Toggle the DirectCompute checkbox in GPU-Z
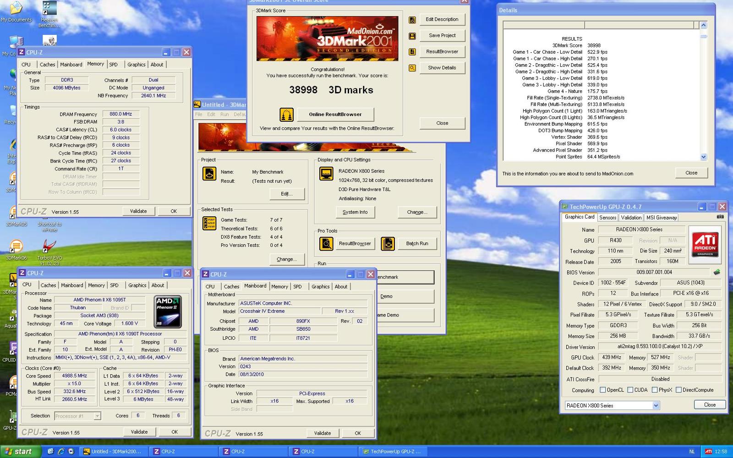The image size is (733, 458). coord(678,390)
